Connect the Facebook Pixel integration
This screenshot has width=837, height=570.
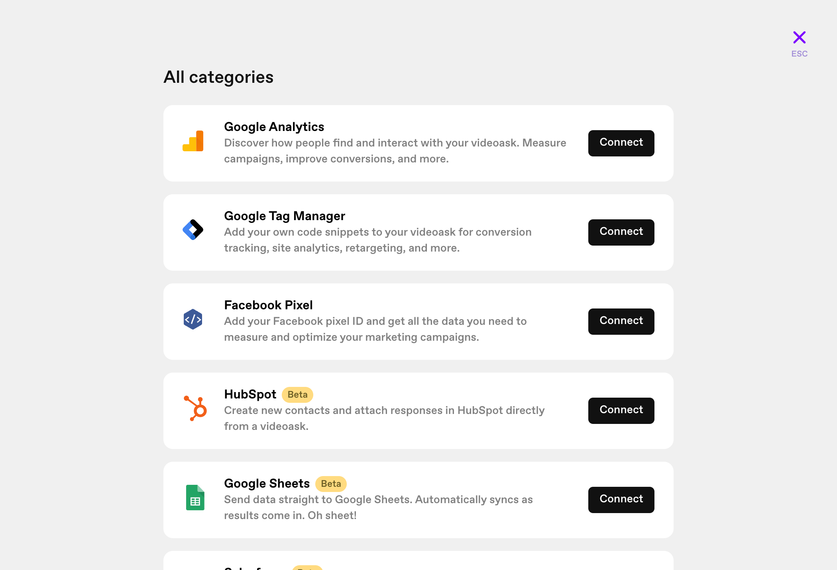coord(621,322)
